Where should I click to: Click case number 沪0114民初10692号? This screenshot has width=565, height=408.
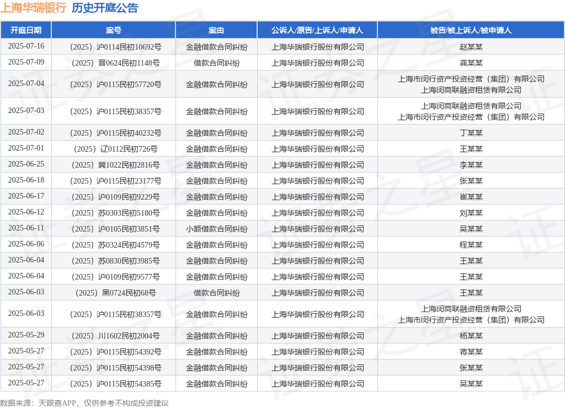tap(115, 47)
